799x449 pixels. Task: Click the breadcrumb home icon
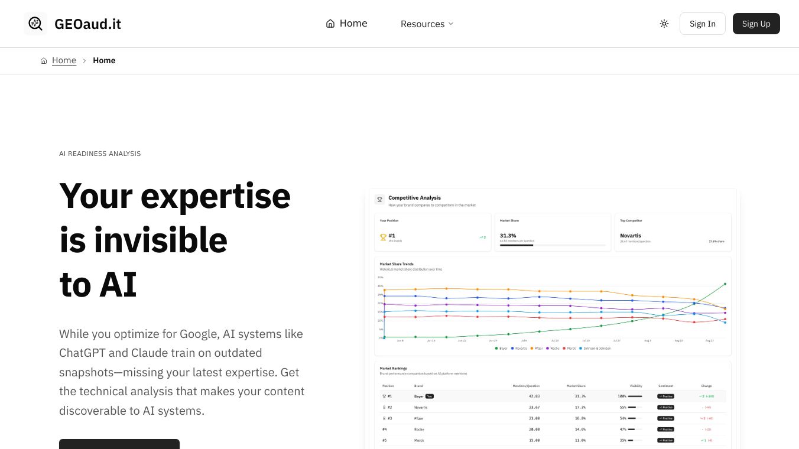(x=44, y=61)
